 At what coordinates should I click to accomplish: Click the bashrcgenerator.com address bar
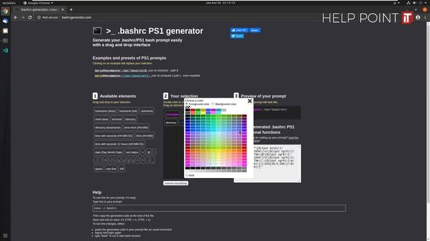point(76,17)
